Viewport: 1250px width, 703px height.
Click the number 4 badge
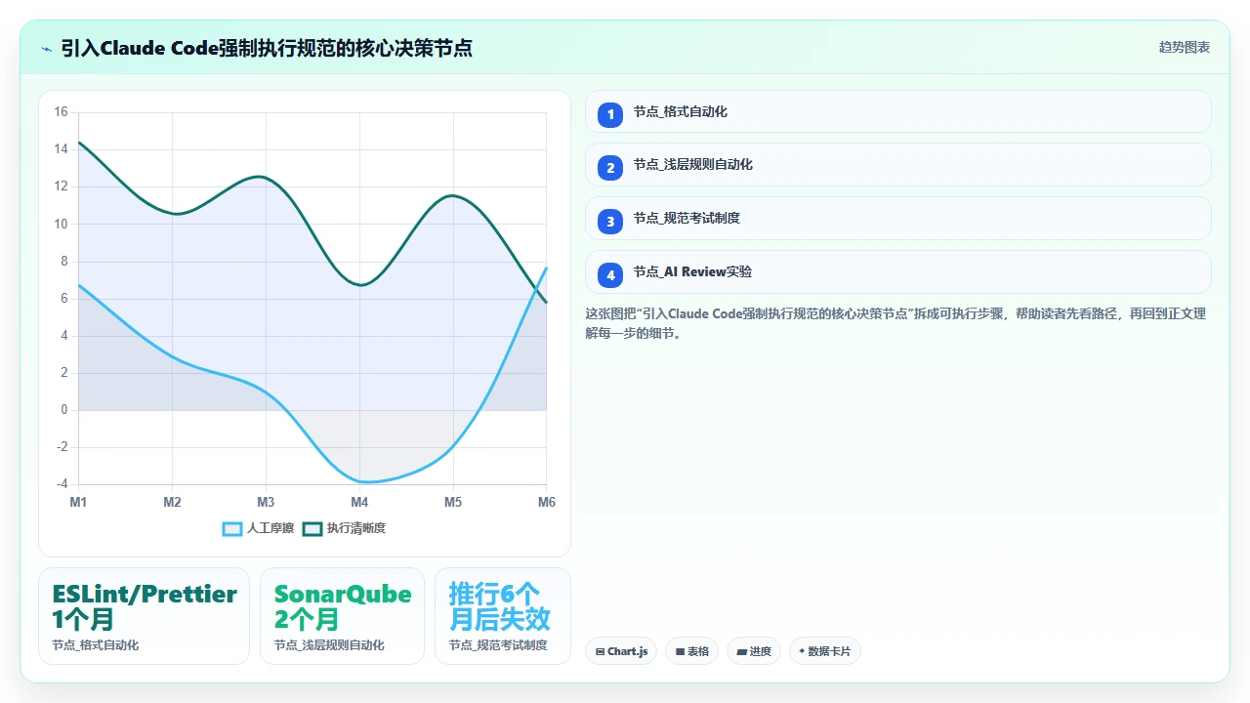click(610, 275)
